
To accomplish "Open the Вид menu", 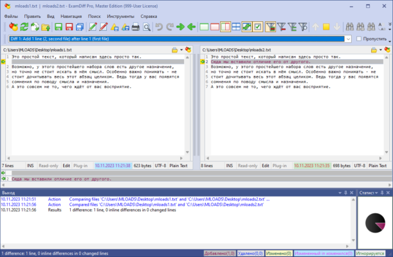I will coord(51,16).
